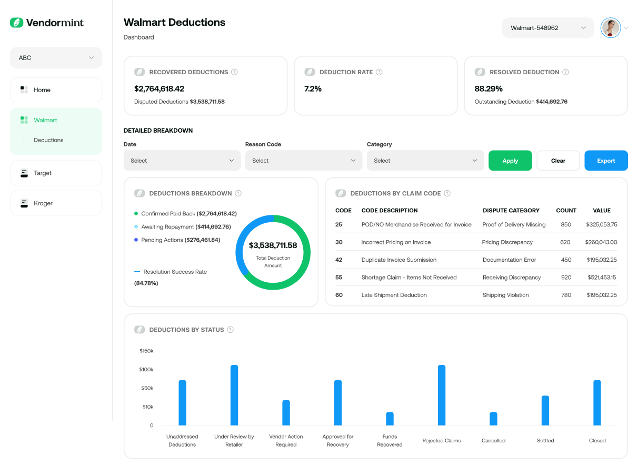Screen dimensions: 638x465
Task: Click leaf badge beside Recovered Deductions title
Action: (139, 72)
